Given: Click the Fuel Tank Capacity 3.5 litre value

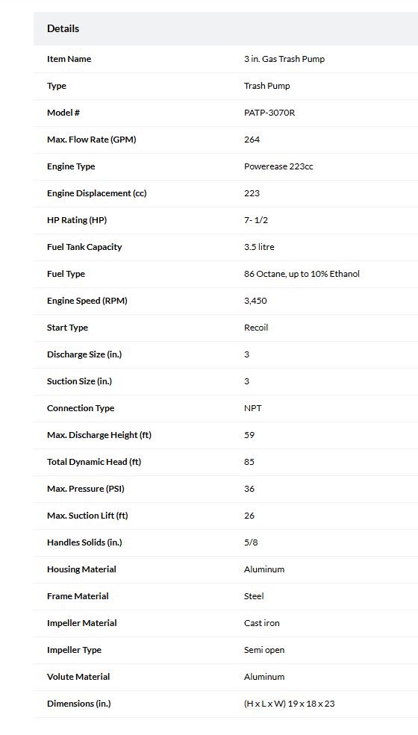Looking at the screenshot, I should pyautogui.click(x=259, y=247).
